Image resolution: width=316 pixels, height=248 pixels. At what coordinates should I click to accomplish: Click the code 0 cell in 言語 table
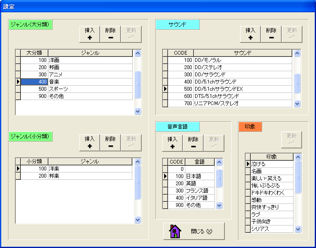176,169
